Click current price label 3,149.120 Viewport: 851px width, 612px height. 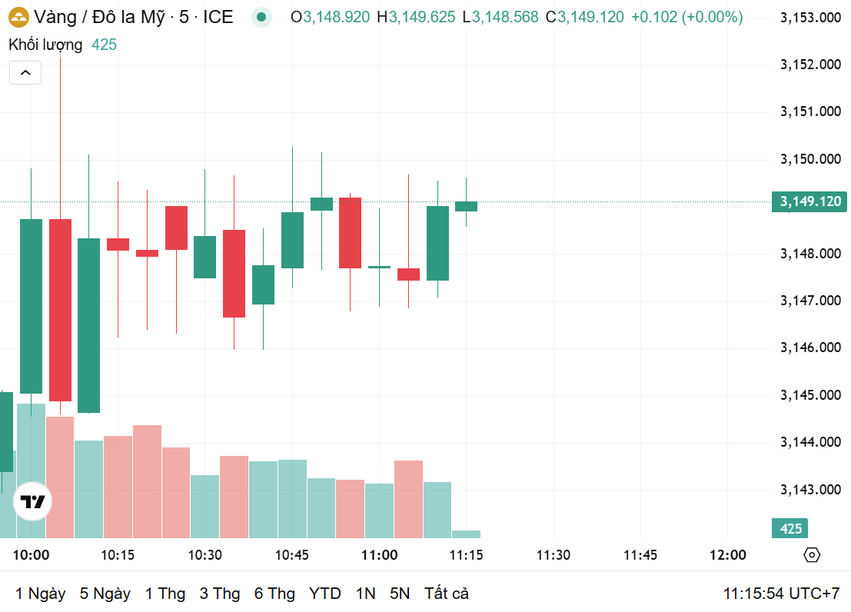810,201
